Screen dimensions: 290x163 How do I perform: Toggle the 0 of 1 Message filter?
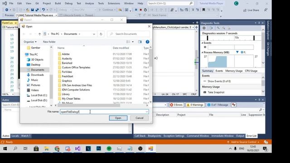[218, 105]
